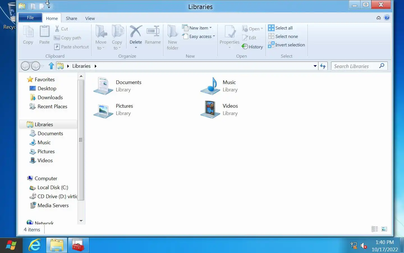Select the Music library in the file pane
The width and height of the screenshot is (404, 253).
[x=219, y=86]
